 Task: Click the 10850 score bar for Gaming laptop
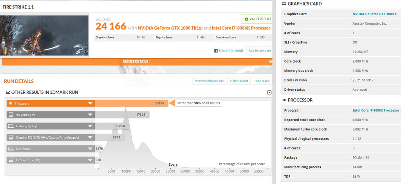(112, 126)
